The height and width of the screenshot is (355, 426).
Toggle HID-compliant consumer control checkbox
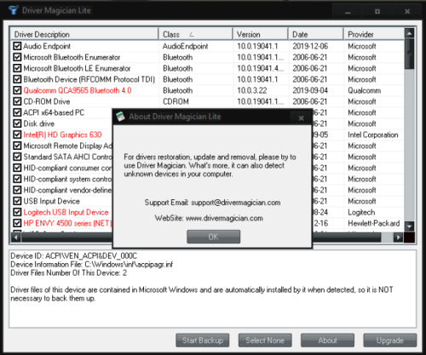pos(17,168)
